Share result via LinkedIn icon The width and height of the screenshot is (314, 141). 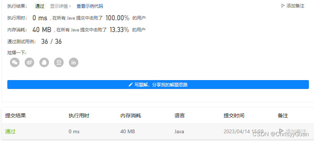[74, 62]
